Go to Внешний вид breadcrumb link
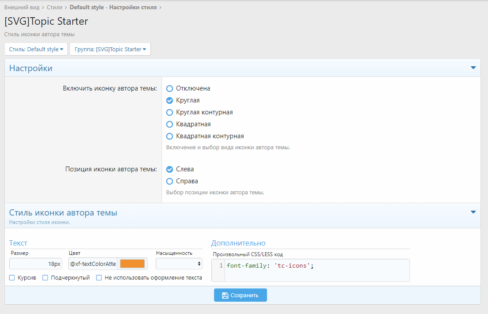Viewport: 488px width, 314px height. [22, 8]
